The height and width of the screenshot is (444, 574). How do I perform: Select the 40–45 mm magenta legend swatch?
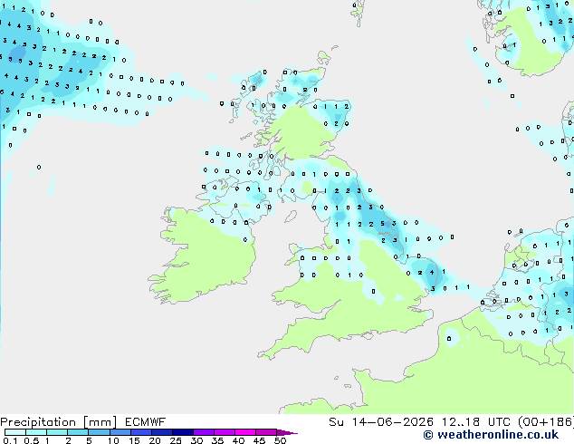coord(245,432)
